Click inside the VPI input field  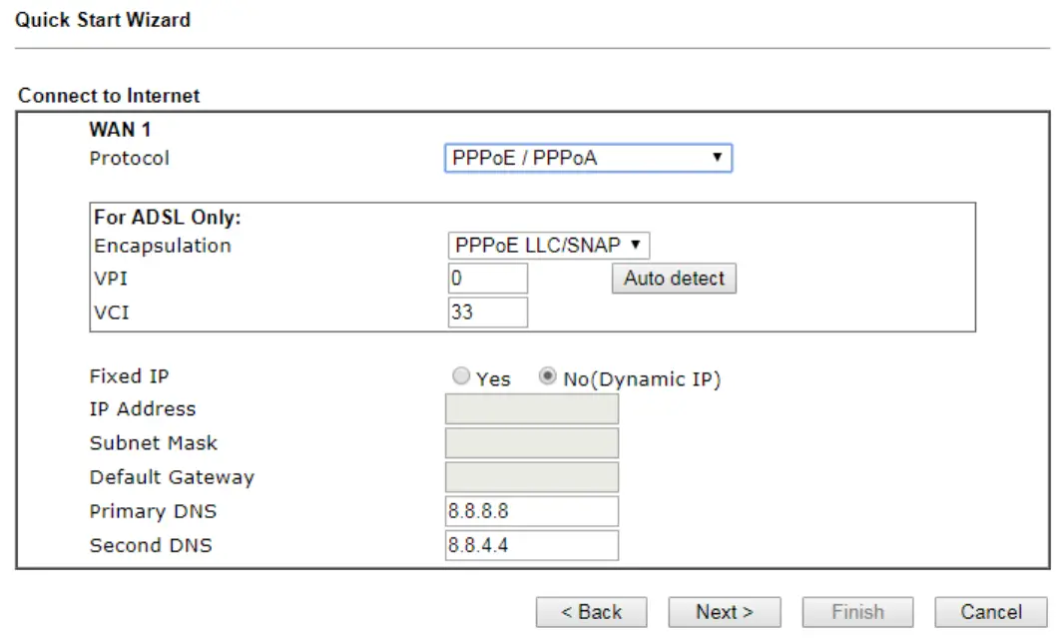click(487, 278)
